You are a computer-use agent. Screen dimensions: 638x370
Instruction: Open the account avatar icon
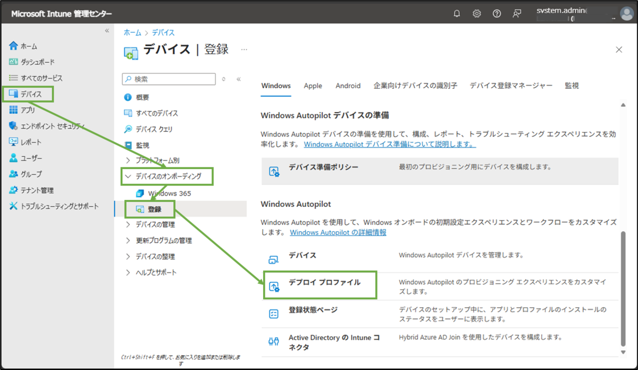626,13
